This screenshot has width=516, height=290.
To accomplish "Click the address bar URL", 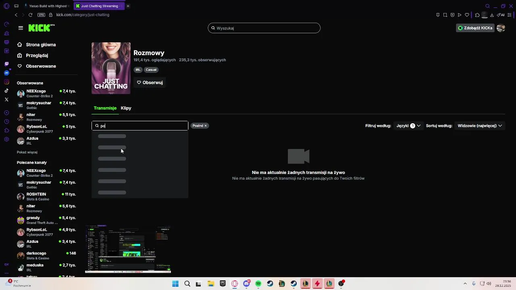I will point(83,15).
